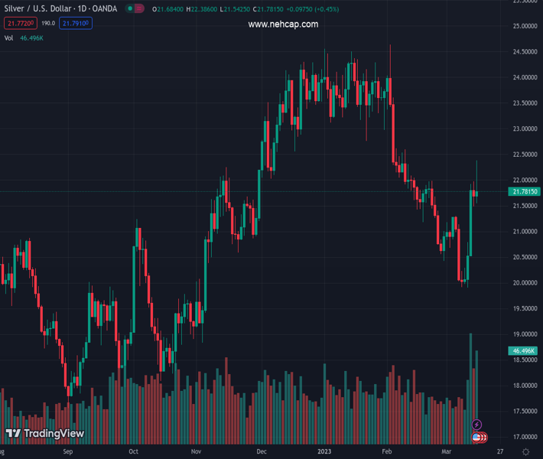Click the Oct label on time axis
Viewport: 543px width, 459px height.
click(x=133, y=452)
